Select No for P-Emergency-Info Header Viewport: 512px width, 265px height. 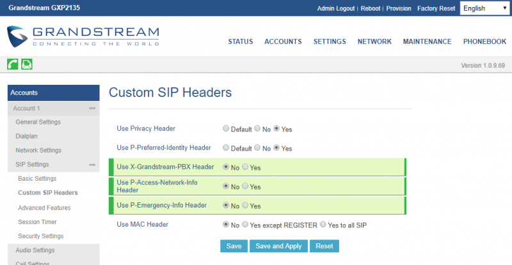226,206
